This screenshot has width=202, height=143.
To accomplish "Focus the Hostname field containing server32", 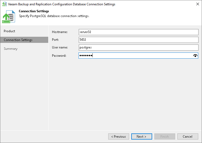I will click(x=139, y=32).
